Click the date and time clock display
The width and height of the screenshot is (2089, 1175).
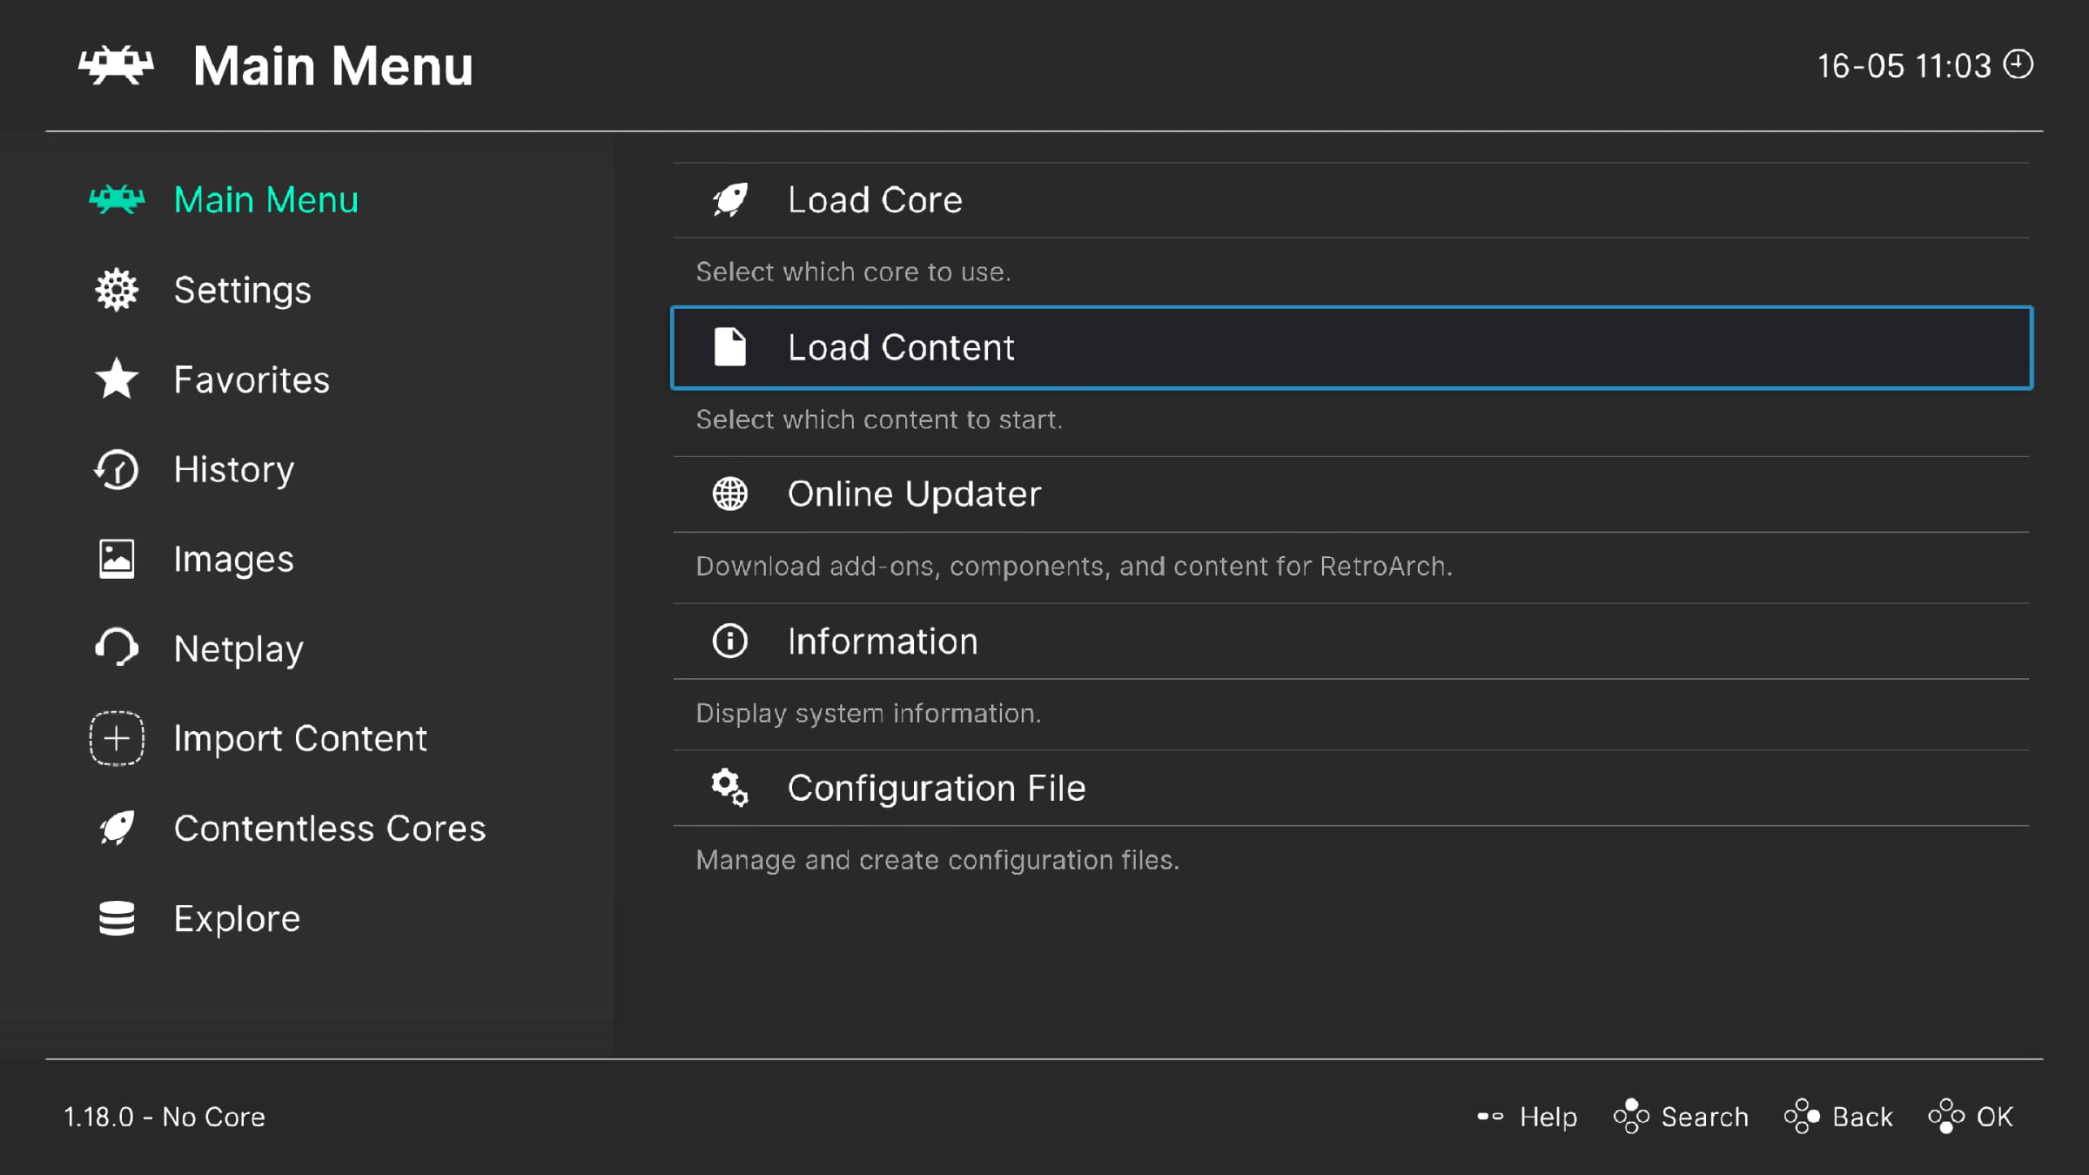(x=1924, y=65)
